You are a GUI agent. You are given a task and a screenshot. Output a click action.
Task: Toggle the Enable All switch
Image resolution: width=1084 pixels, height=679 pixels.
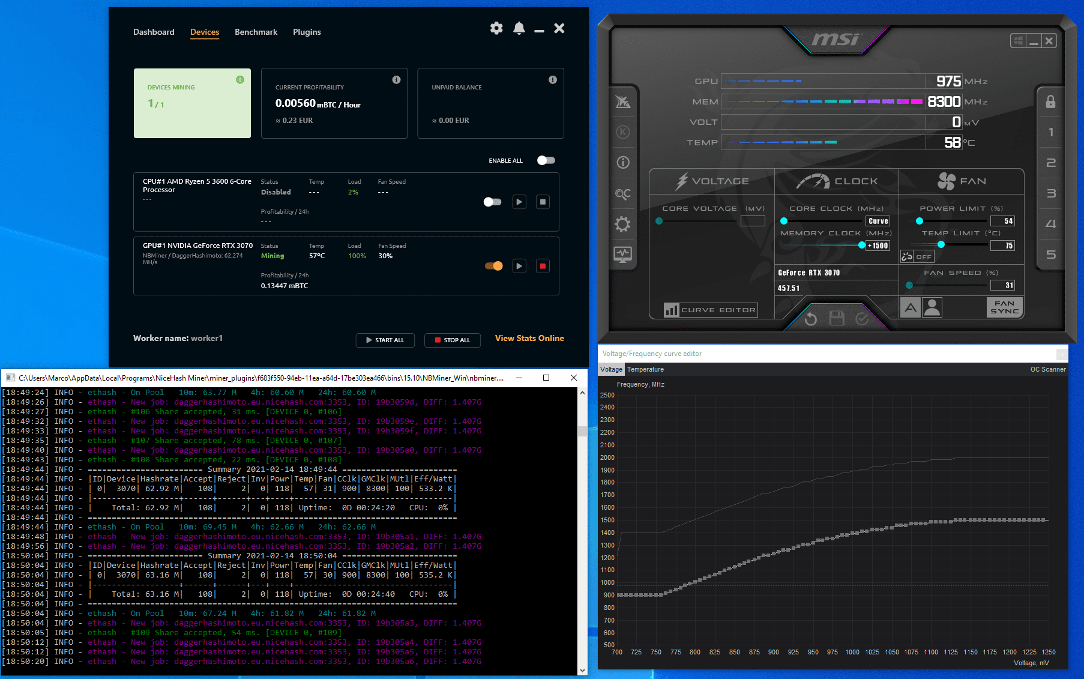[546, 160]
